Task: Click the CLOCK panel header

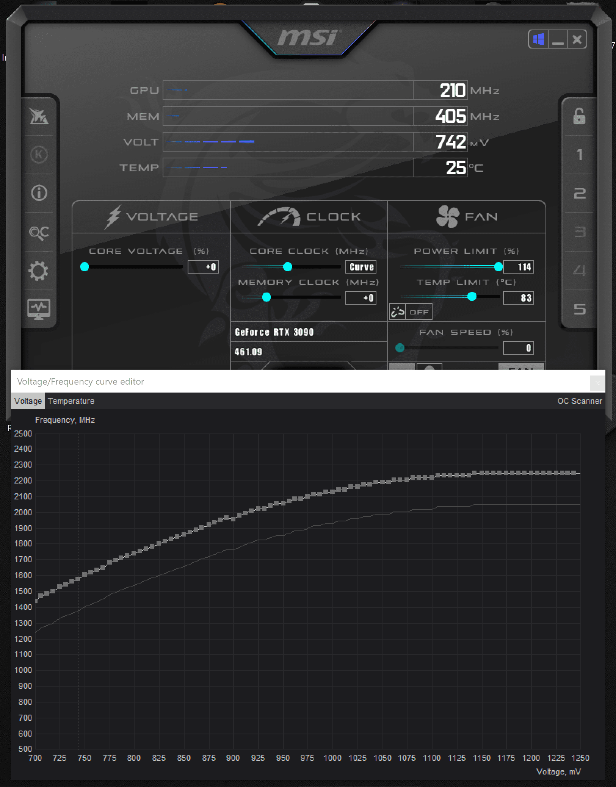Action: [309, 217]
